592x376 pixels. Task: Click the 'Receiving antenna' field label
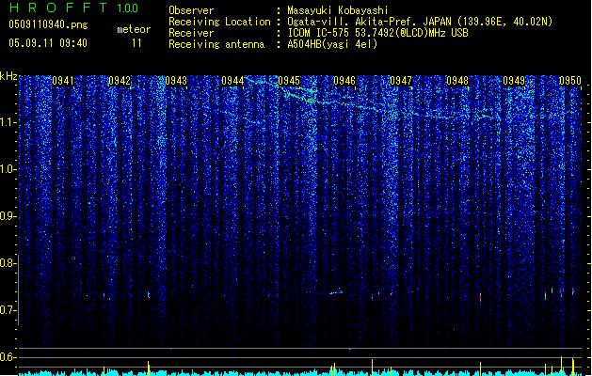(216, 44)
